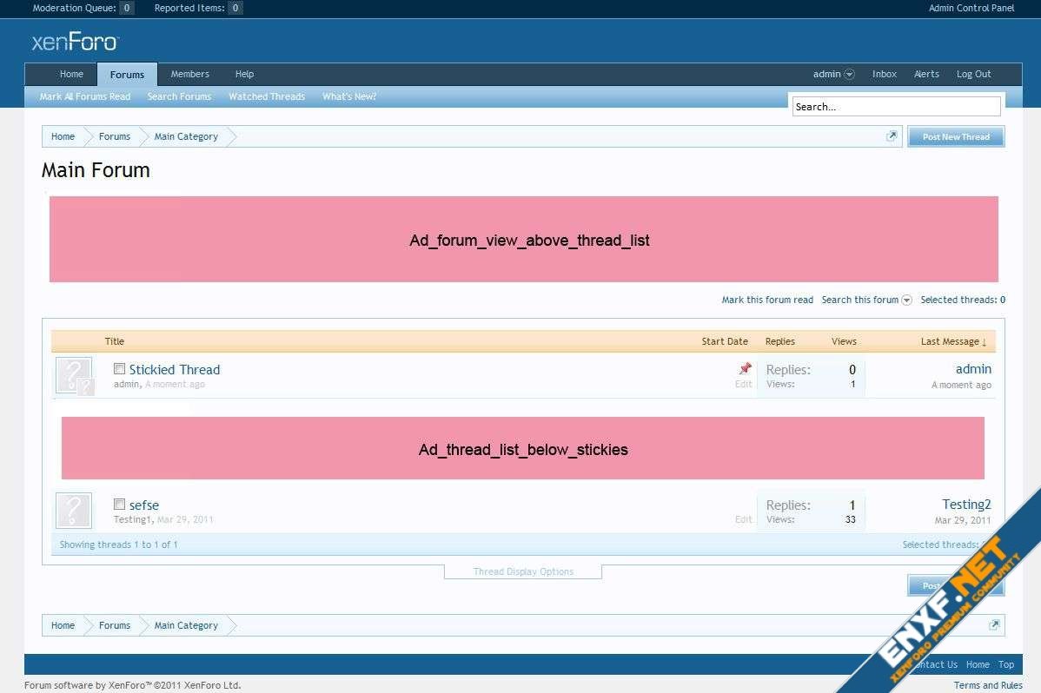
Task: Open the Help tab
Action: (244, 74)
